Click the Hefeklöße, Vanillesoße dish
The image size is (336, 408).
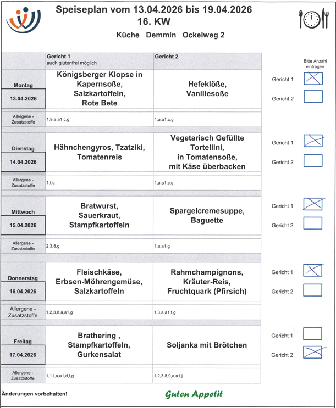(x=206, y=89)
